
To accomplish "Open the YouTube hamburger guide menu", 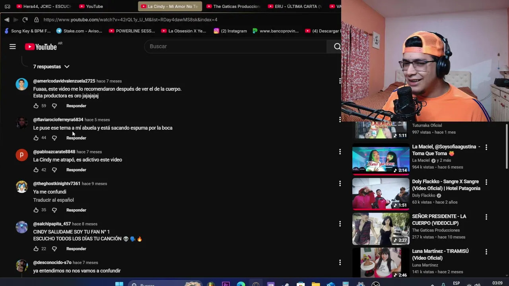I will tap(13, 46).
